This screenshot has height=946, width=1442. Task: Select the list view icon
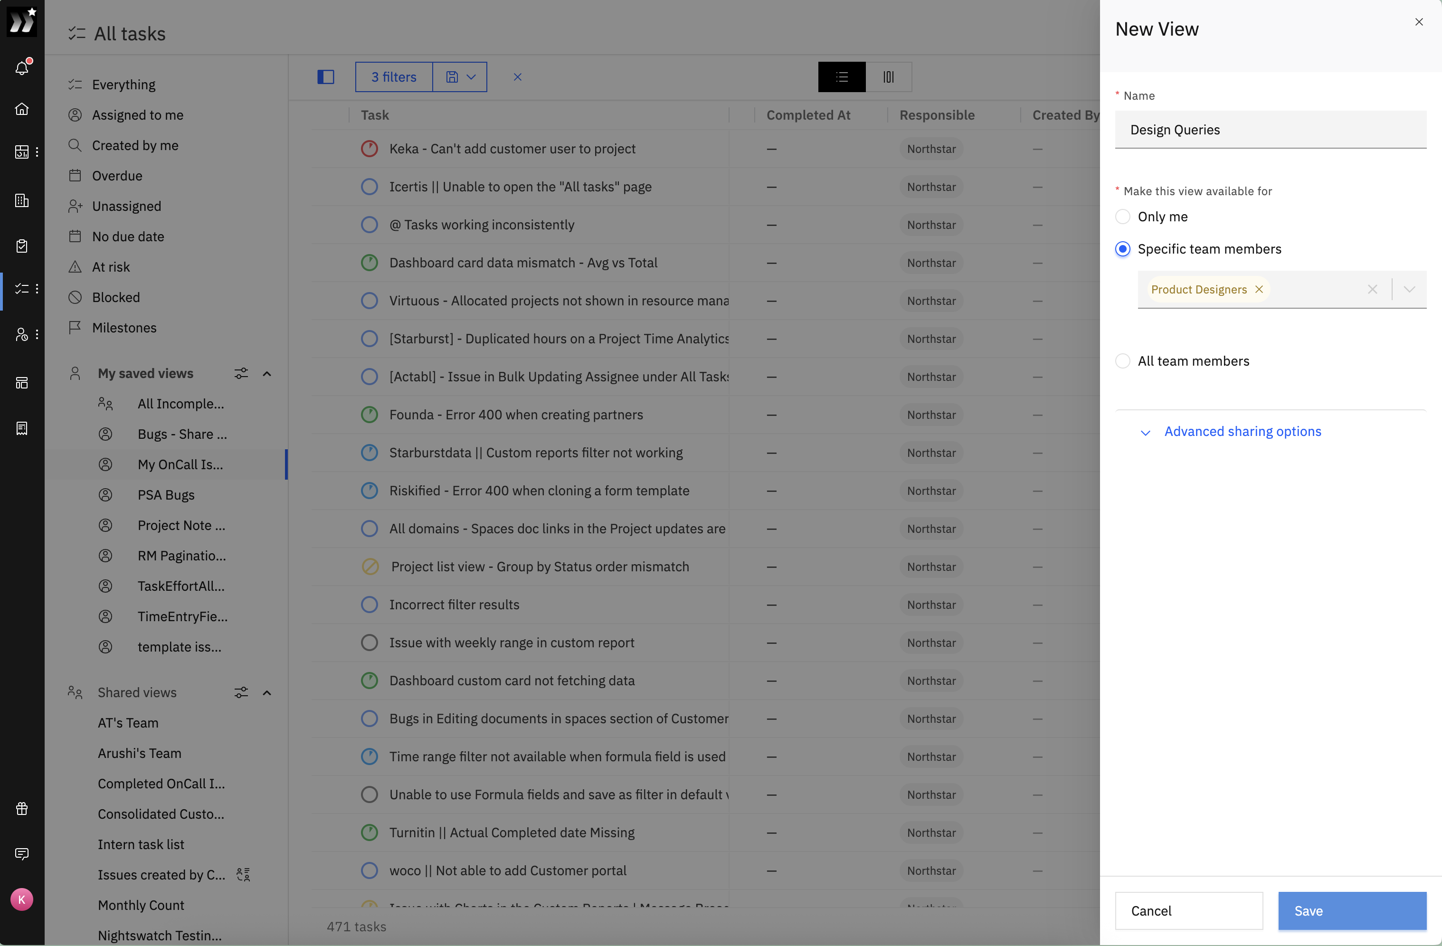842,77
